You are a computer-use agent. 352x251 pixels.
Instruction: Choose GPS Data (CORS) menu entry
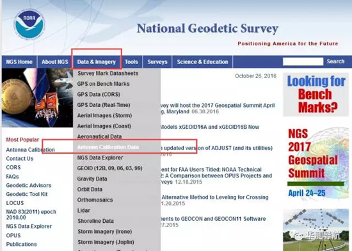pyautogui.click(x=99, y=95)
